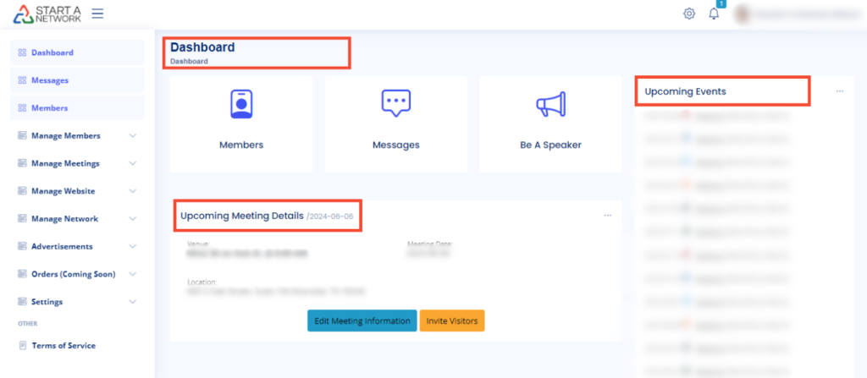Open the Upcoming Events three-dot menu

tap(839, 91)
